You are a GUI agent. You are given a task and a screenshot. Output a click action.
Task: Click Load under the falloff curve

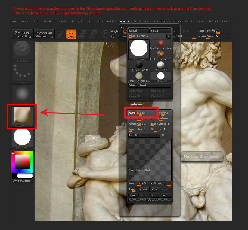tap(166, 195)
